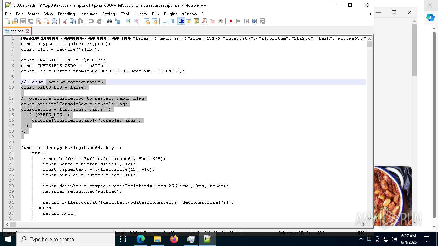The image size is (438, 246).
Task: Open the File menu
Action: click(8, 14)
